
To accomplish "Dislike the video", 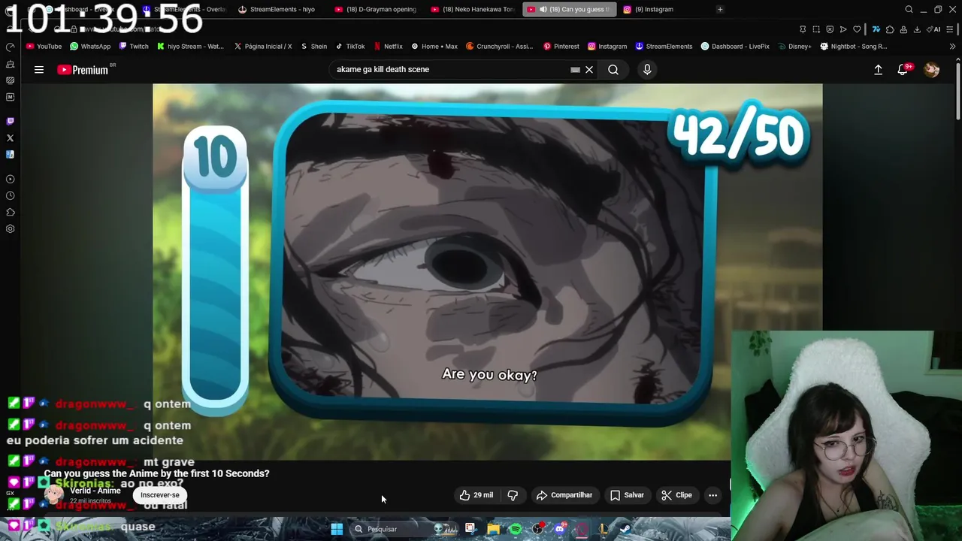I will click(513, 495).
